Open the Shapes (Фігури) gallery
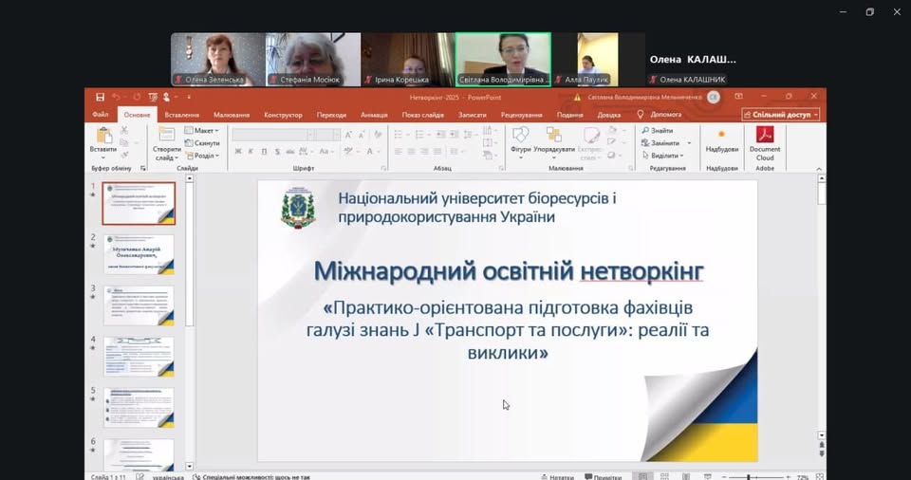The height and width of the screenshot is (480, 911). [520, 136]
